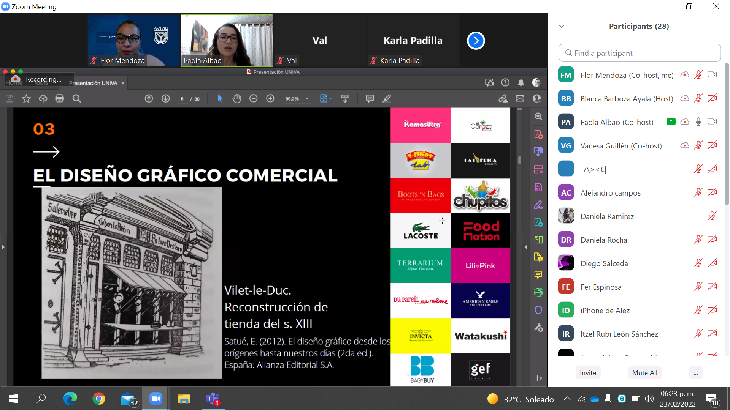This screenshot has width=730, height=410.
Task: Open the fit page options dropdown
Action: pyautogui.click(x=326, y=99)
